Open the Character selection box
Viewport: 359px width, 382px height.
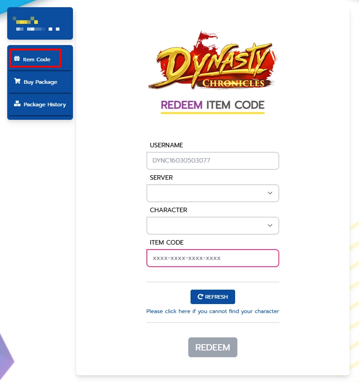click(213, 226)
